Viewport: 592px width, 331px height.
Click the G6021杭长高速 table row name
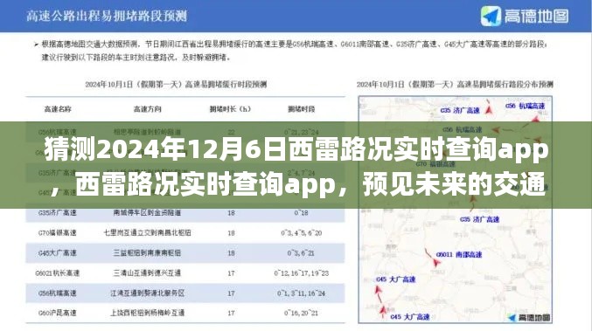[58, 273]
